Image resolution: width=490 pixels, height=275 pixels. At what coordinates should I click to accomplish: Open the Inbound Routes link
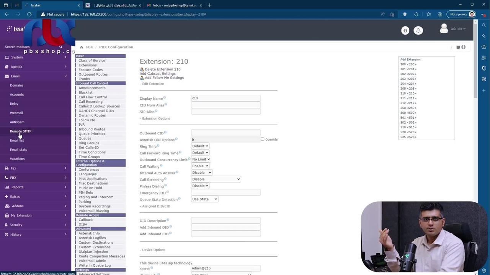coord(91,129)
